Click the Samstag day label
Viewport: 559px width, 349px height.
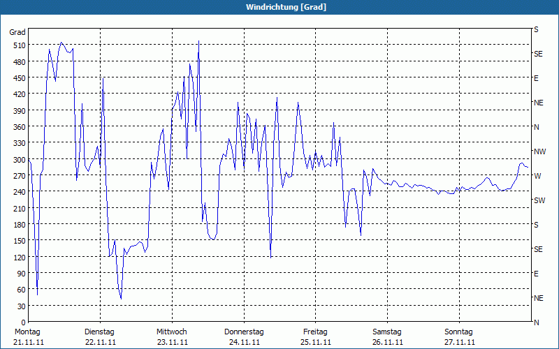[387, 332]
